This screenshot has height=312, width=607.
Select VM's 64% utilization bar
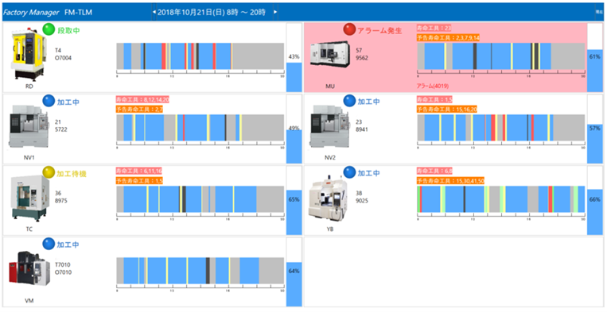[x=294, y=272]
